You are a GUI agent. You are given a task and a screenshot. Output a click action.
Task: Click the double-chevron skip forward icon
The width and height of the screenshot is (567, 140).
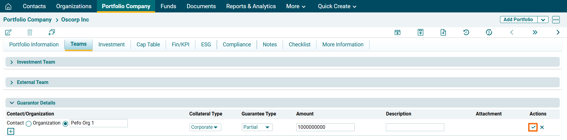click(535, 32)
